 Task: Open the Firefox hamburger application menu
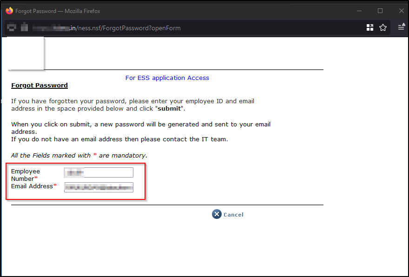pyautogui.click(x=401, y=28)
